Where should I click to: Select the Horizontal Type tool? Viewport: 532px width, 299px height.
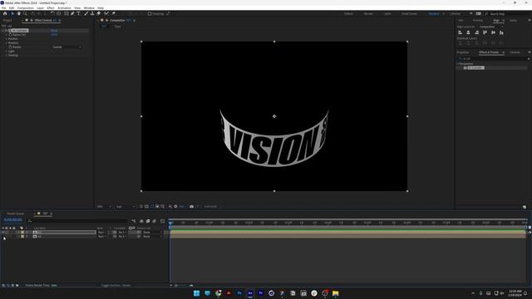pyautogui.click(x=78, y=13)
